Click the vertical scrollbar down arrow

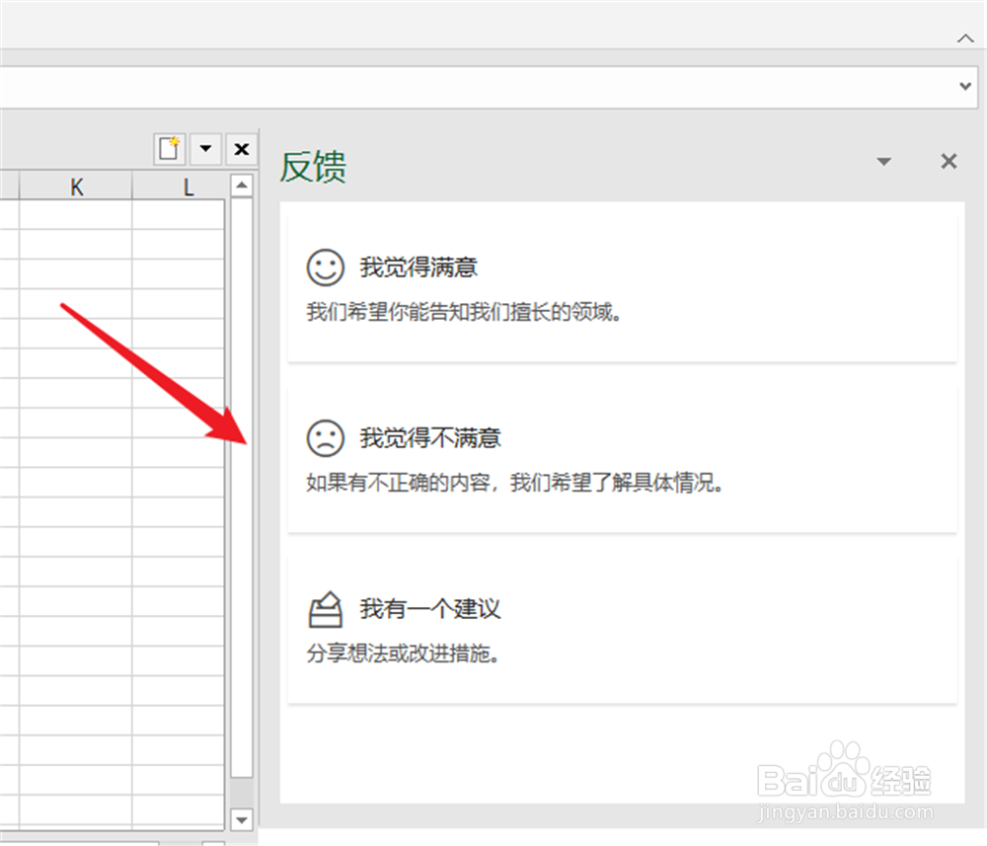pyautogui.click(x=242, y=819)
